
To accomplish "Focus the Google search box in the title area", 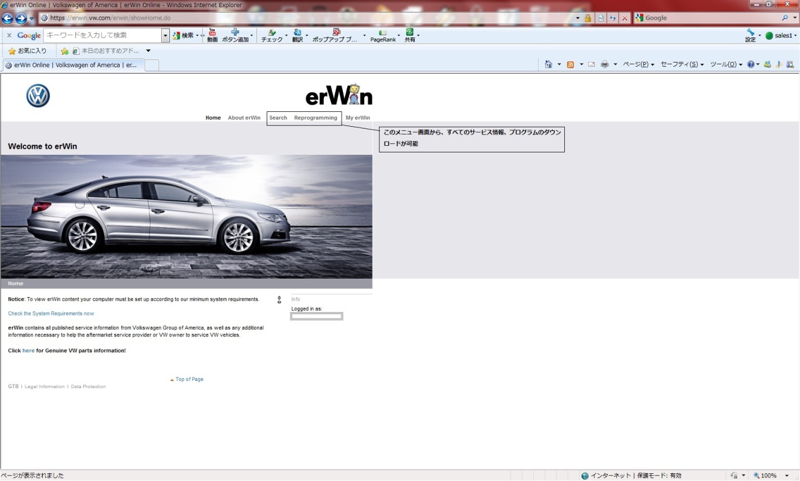I will (707, 18).
